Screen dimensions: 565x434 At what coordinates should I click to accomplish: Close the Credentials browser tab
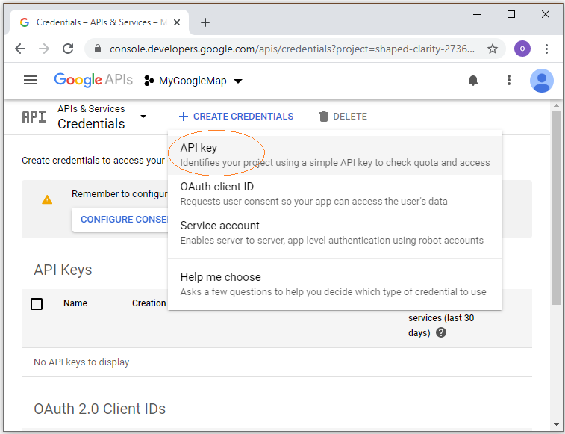click(177, 22)
